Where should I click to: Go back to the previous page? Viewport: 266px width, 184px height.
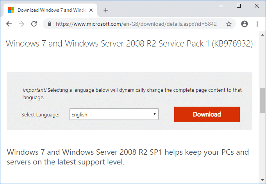tap(9, 24)
